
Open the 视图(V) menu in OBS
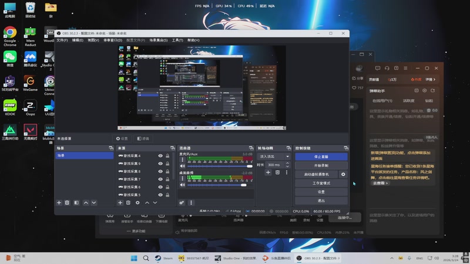93,40
